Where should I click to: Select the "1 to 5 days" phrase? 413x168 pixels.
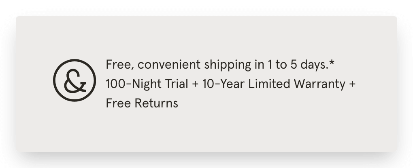point(298,65)
